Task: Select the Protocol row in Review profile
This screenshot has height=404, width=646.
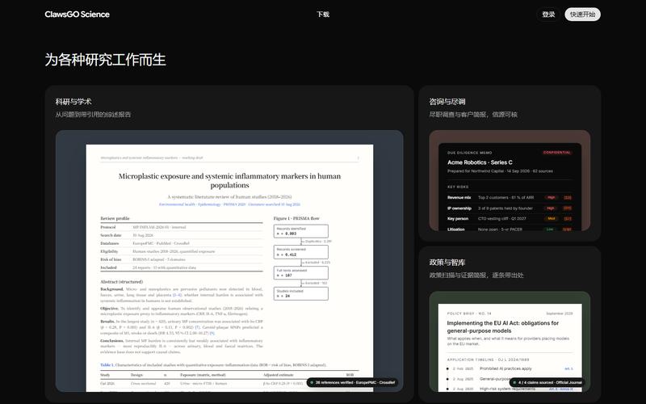Action: (x=181, y=227)
